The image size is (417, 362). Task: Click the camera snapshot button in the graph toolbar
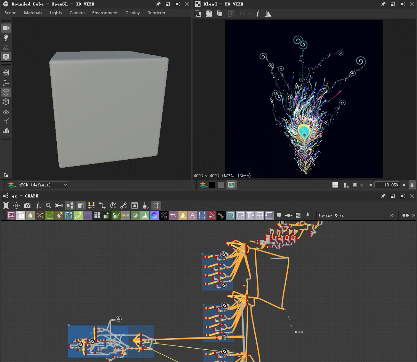coord(27,205)
